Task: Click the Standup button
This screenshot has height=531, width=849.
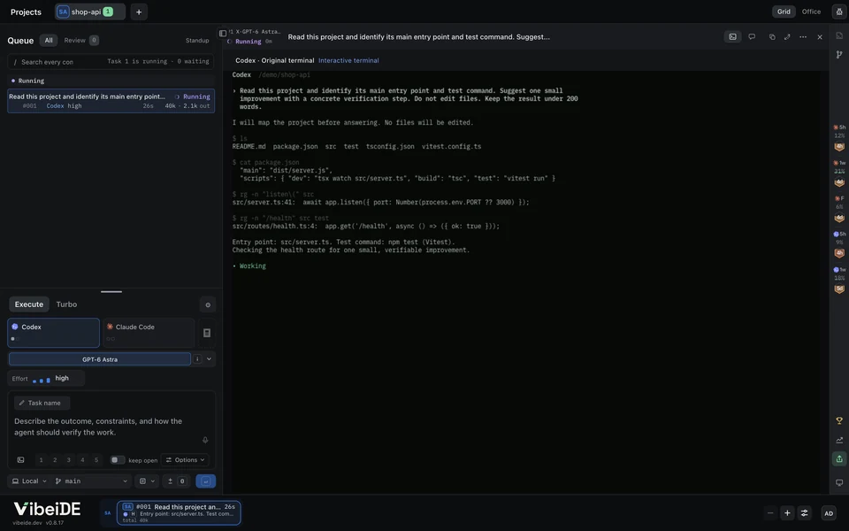Action: pyautogui.click(x=197, y=41)
